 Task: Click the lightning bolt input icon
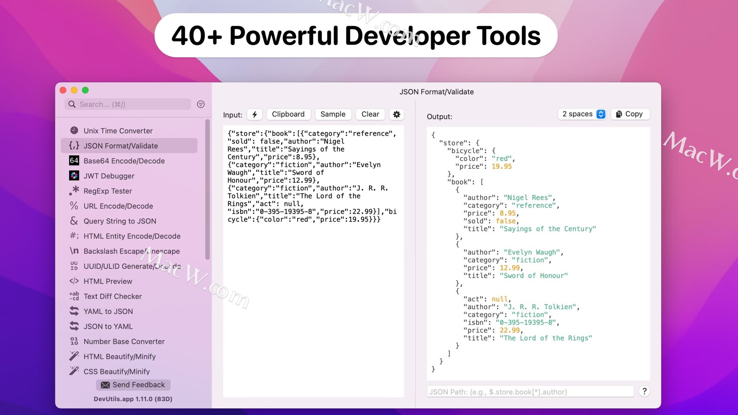point(254,114)
